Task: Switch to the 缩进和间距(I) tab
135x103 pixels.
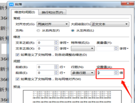Action: click(x=25, y=12)
